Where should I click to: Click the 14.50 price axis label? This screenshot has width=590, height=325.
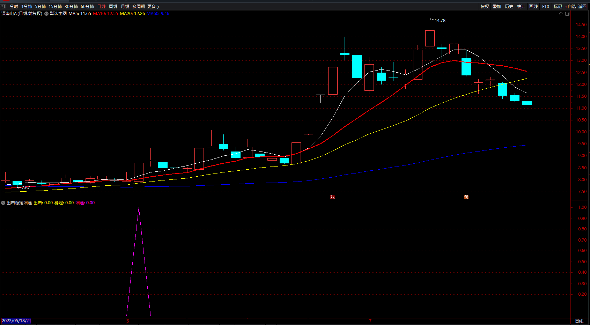(581, 25)
